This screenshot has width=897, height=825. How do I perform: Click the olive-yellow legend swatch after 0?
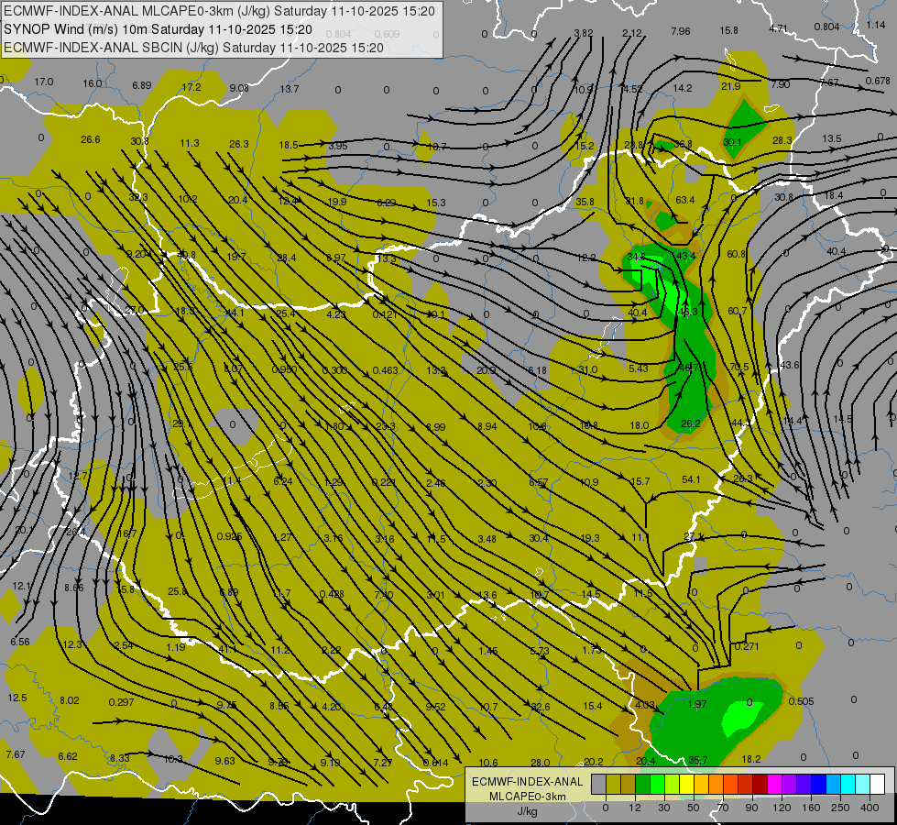tap(614, 784)
